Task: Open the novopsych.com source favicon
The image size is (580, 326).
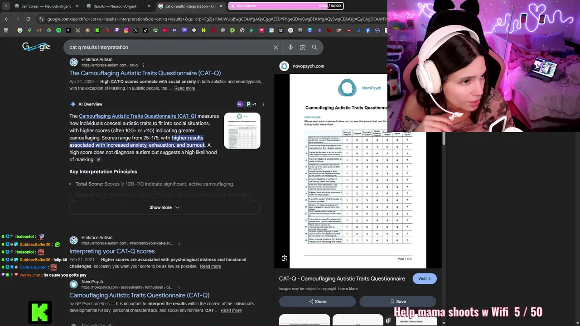Action: 284,66
